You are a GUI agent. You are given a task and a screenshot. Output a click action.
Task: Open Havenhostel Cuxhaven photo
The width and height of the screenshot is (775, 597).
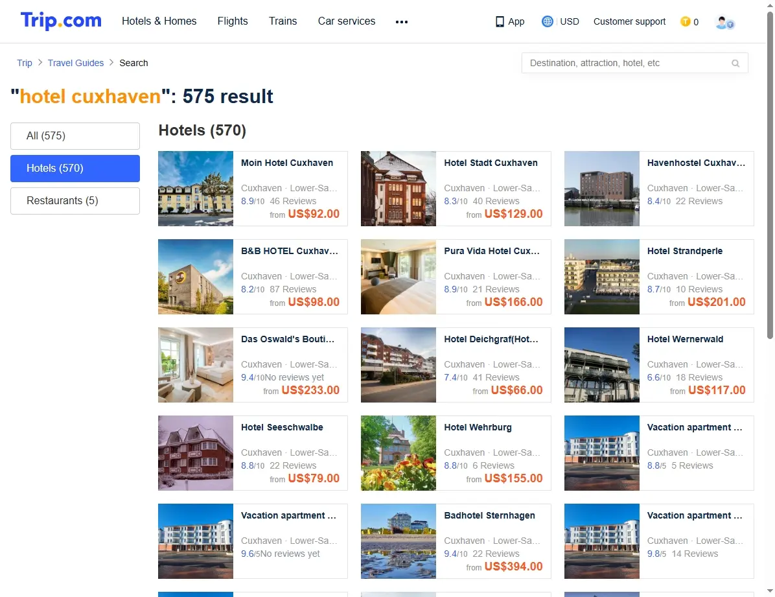pyautogui.click(x=602, y=189)
